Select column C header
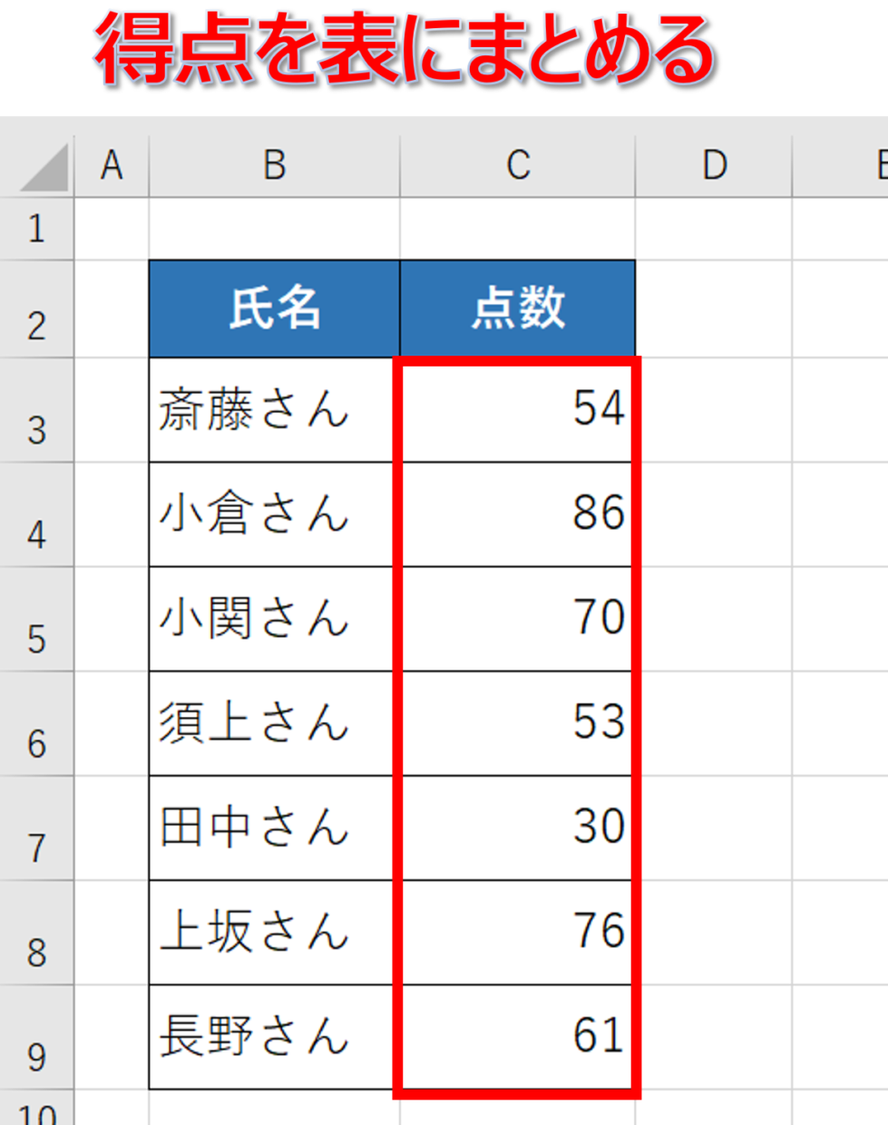 (x=518, y=166)
